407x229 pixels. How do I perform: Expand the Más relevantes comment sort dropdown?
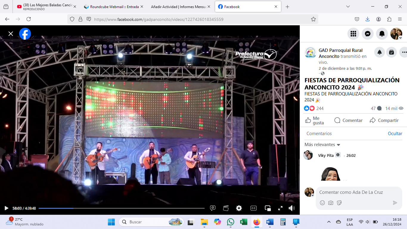point(322,145)
